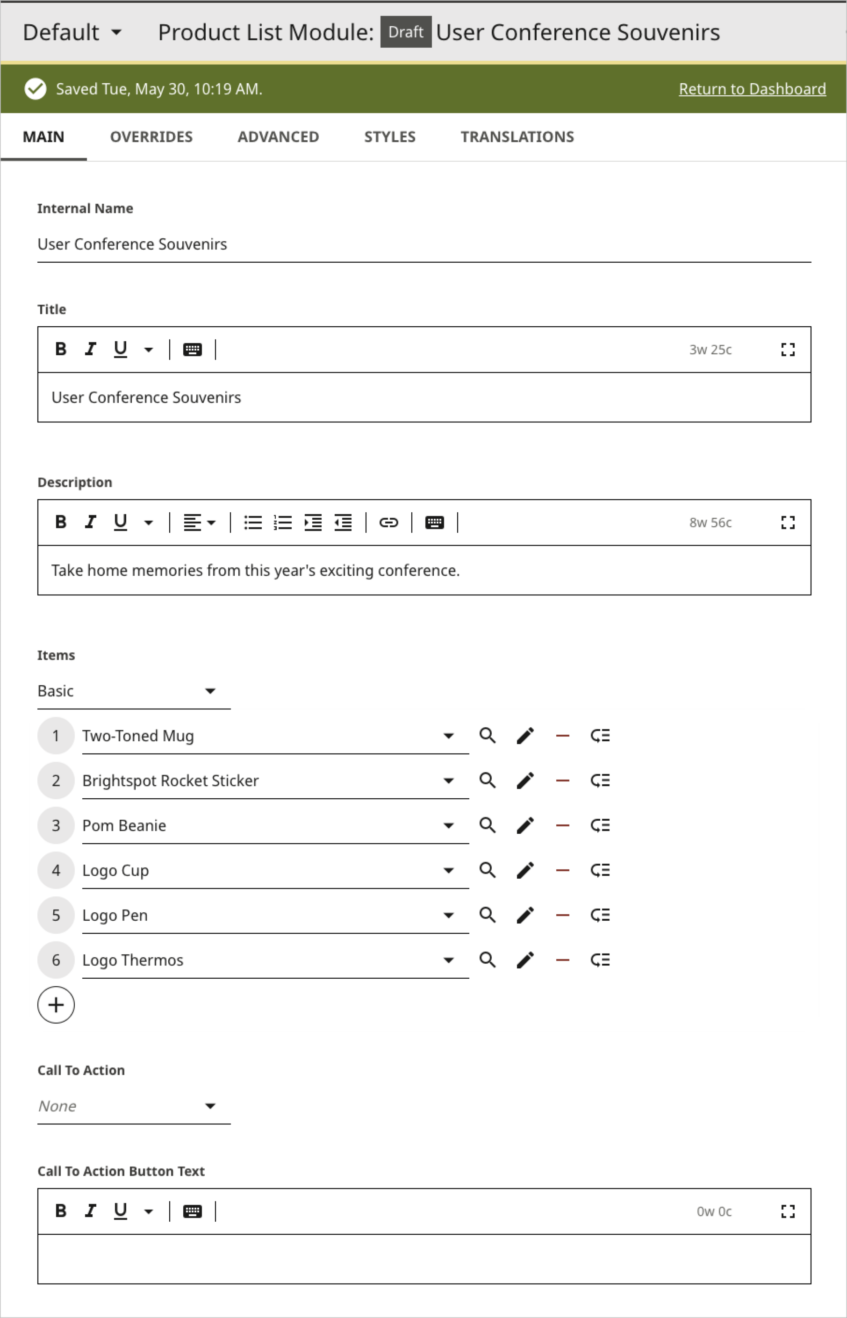
Task: Search for the Two-Toned Mug item
Action: pos(487,735)
